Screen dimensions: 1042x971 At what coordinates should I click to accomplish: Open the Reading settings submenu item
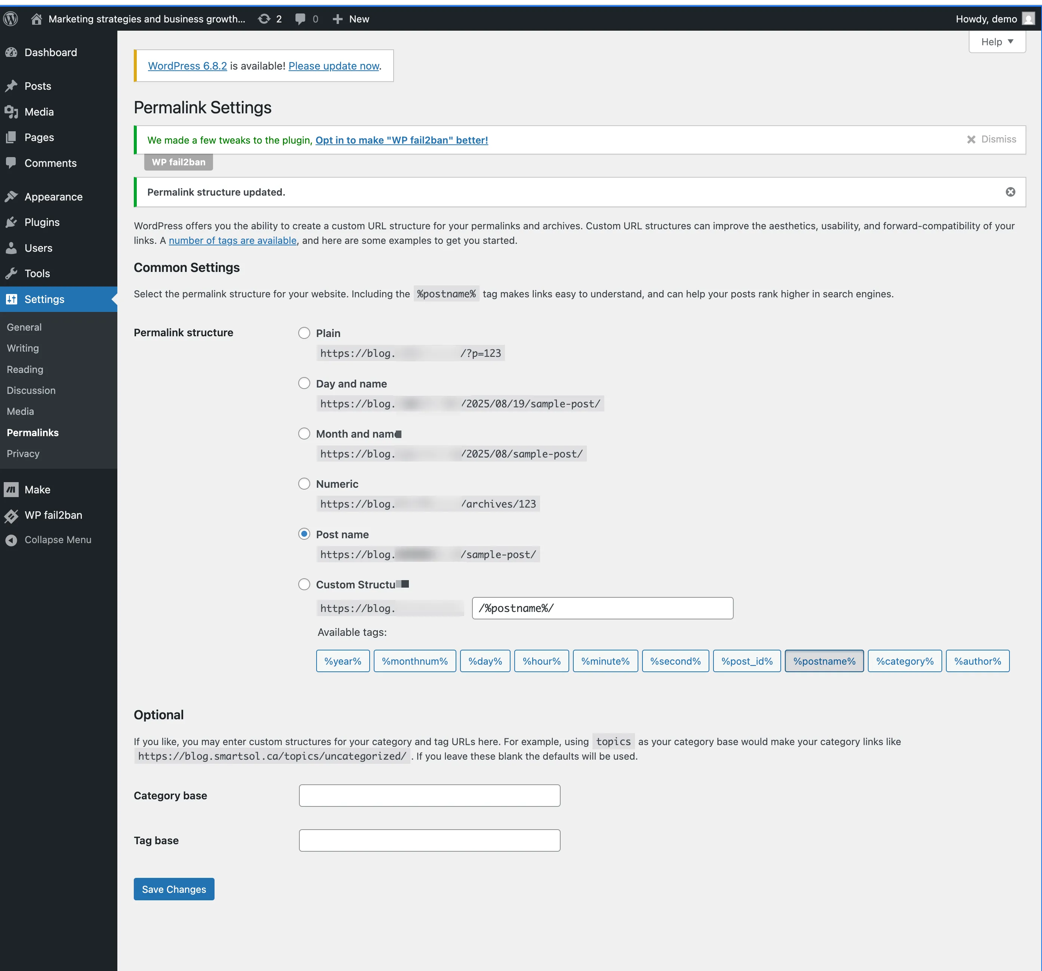25,369
